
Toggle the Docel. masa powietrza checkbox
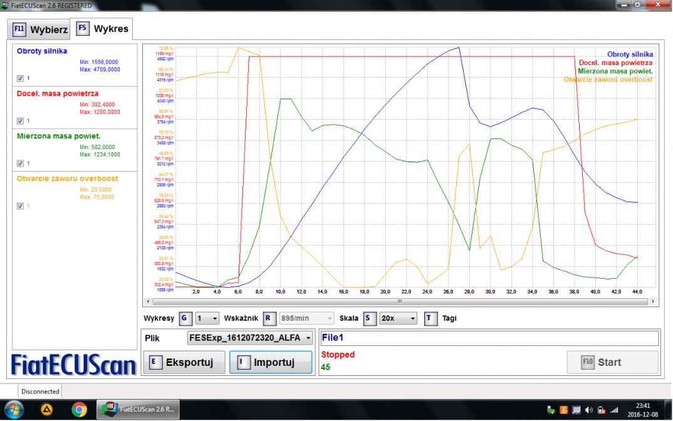tap(19, 121)
